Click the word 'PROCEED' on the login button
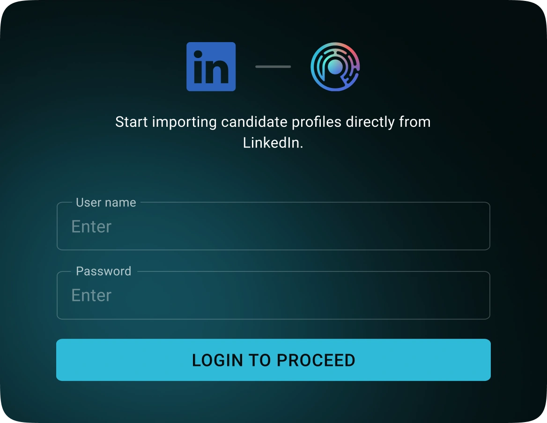Screen dimensions: 547x423 click(316, 360)
